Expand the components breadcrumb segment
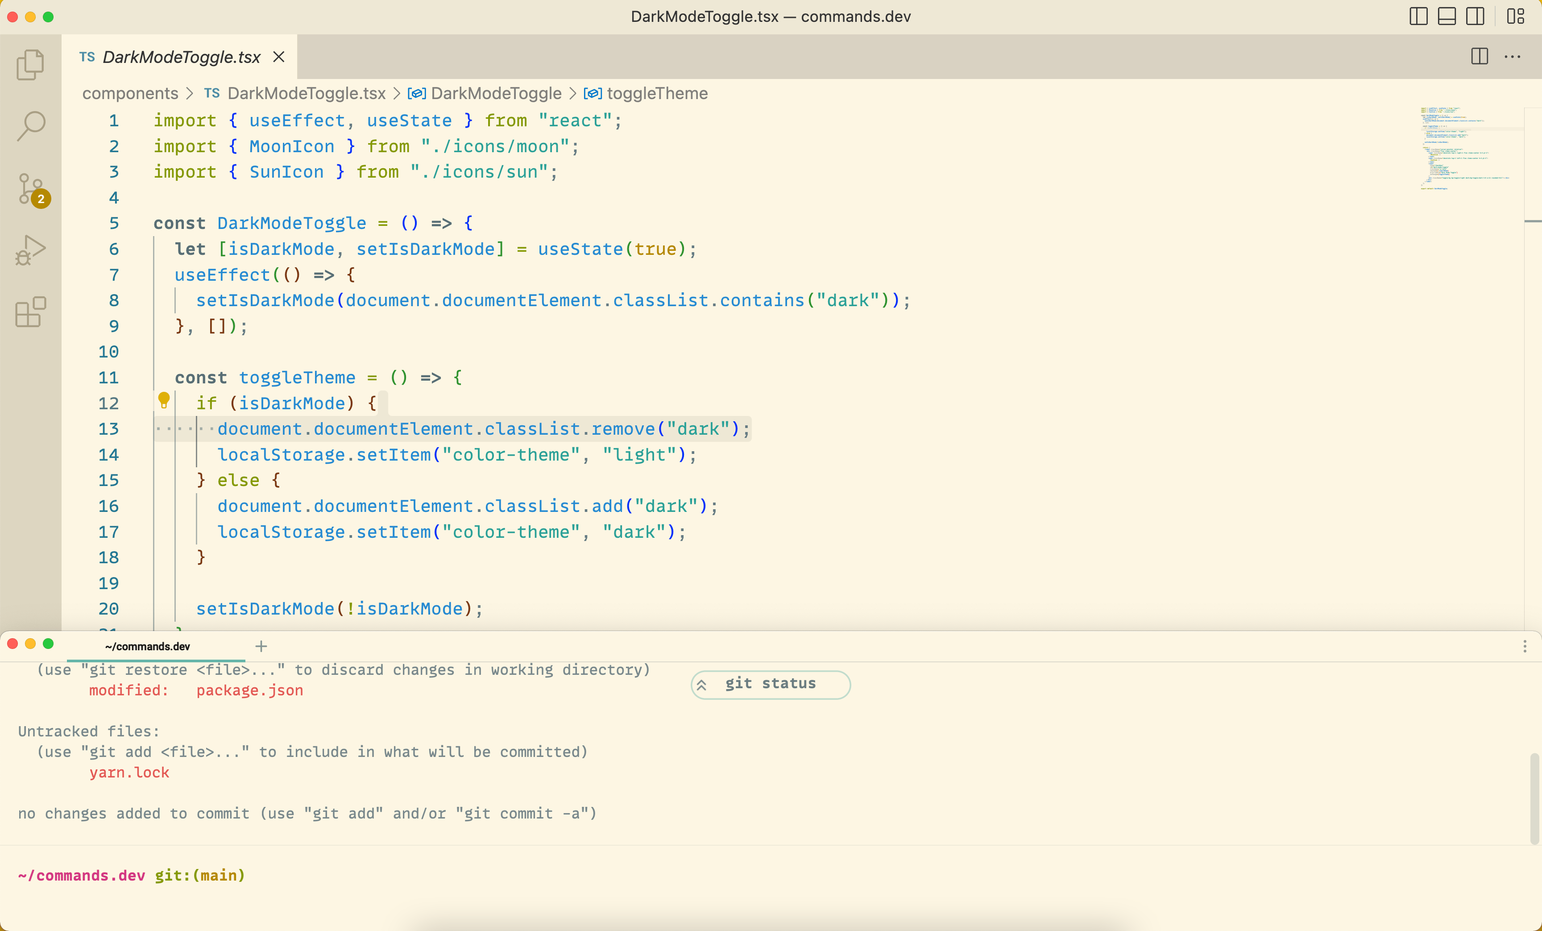The height and width of the screenshot is (931, 1542). (130, 93)
